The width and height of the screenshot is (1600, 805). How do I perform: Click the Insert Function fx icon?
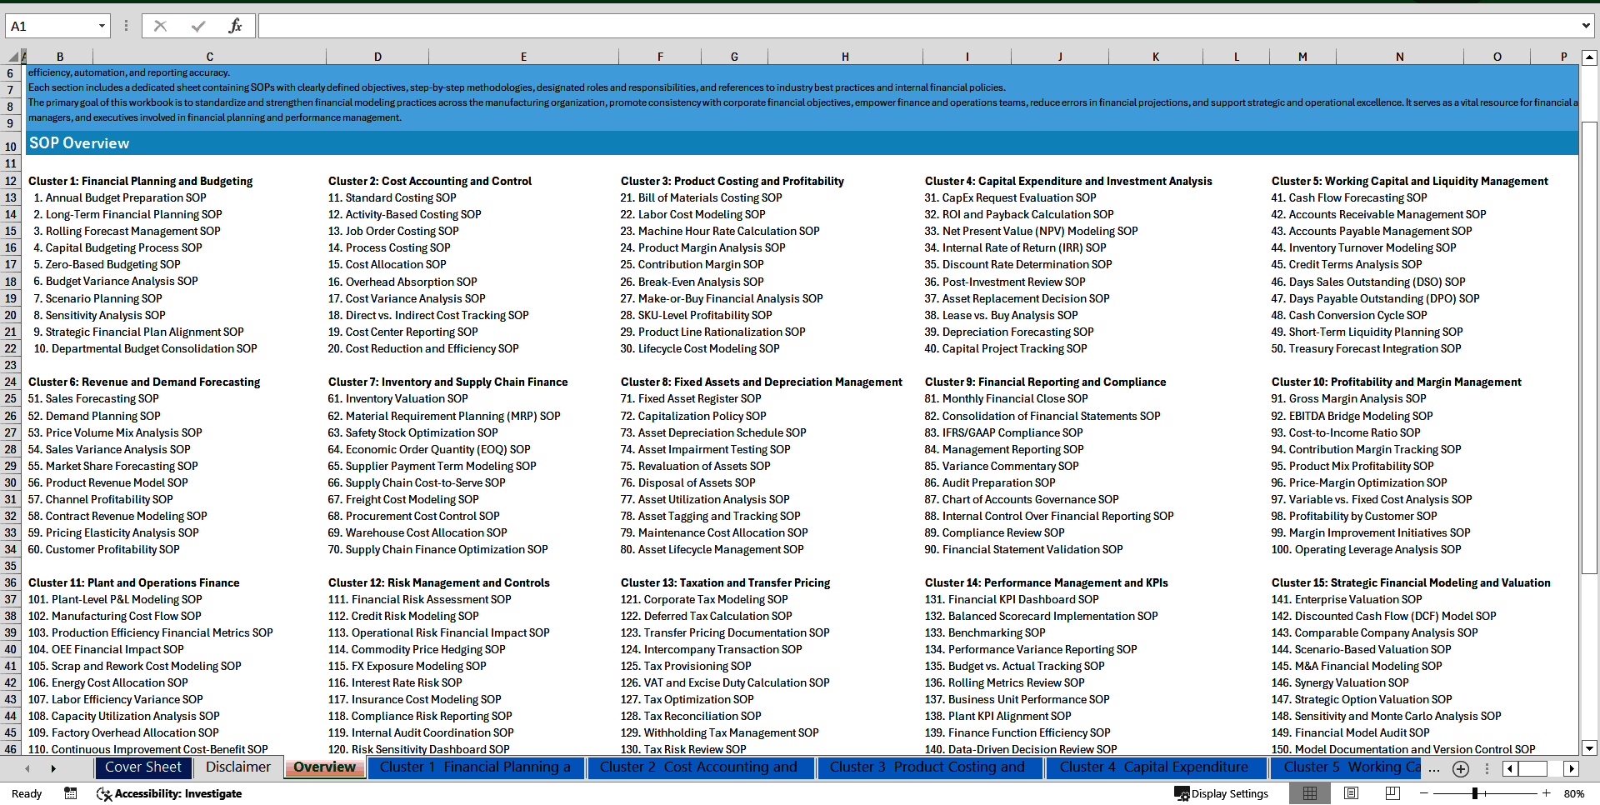tap(234, 26)
